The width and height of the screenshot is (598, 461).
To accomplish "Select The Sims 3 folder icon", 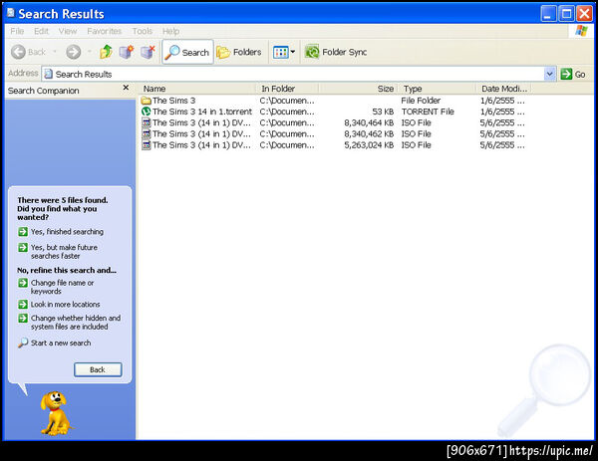I will (x=147, y=101).
